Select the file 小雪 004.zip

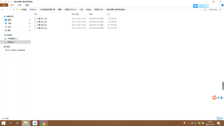pos(42,25)
